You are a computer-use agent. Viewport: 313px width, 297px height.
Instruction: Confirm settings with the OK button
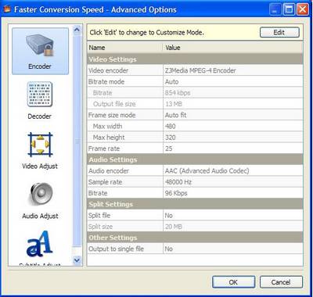click(x=233, y=282)
